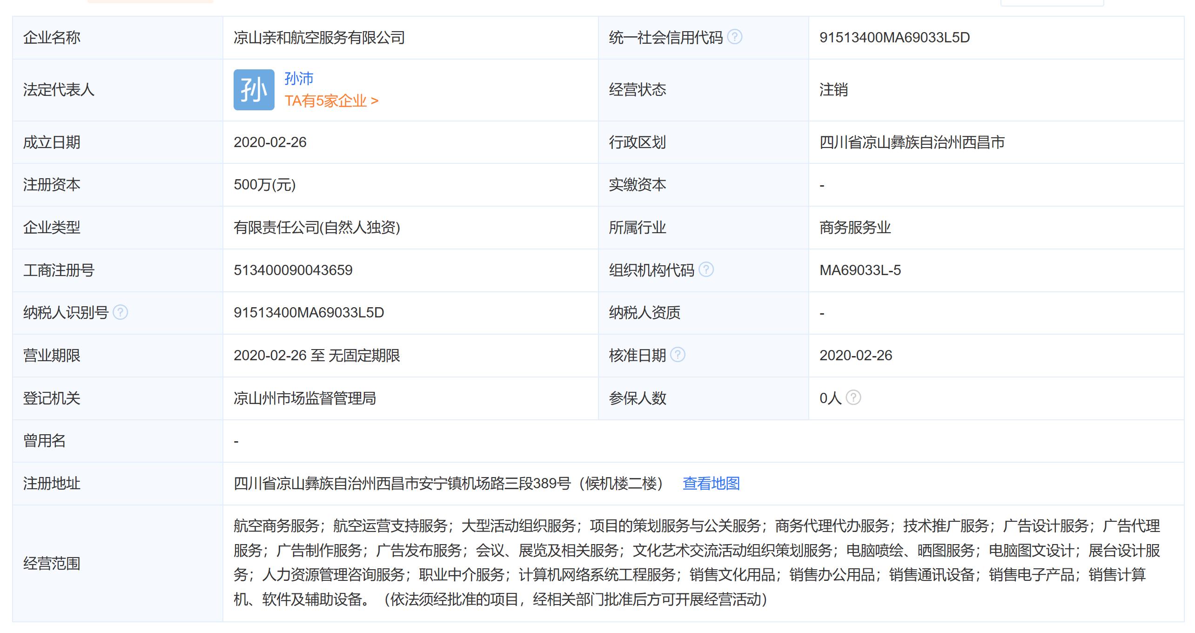This screenshot has height=633, width=1195.
Task: Select region 四川省凉山彝族自治州西昌市
Action: point(912,142)
